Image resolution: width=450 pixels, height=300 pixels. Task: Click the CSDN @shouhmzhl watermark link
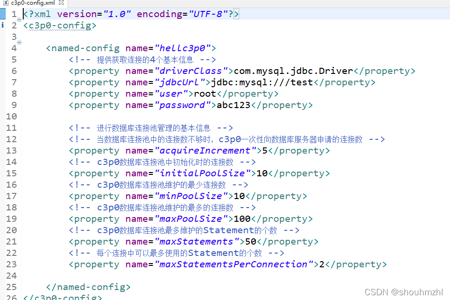click(404, 292)
